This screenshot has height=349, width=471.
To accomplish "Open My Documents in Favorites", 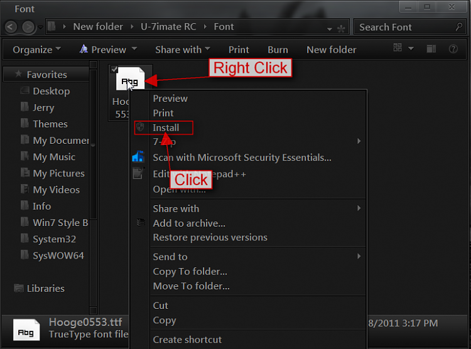I will (x=61, y=140).
